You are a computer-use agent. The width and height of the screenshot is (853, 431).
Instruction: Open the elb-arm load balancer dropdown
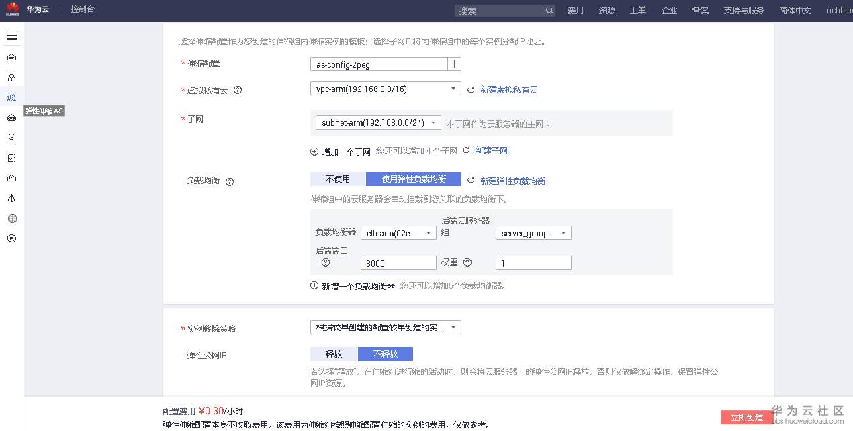point(398,233)
